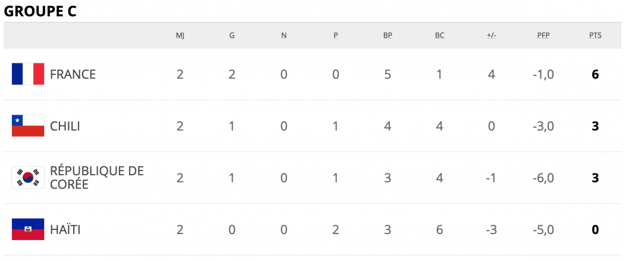Viewport: 625px width, 262px height.
Task: Click the Chile flag icon
Action: (x=28, y=125)
